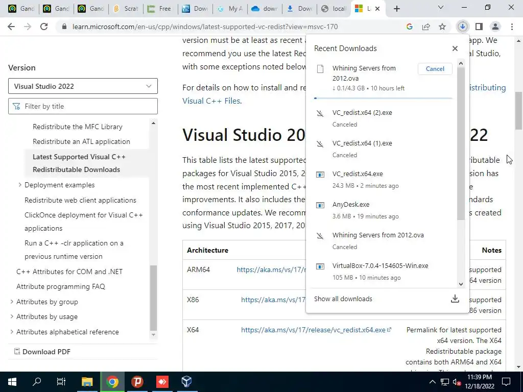Image resolution: width=523 pixels, height=392 pixels.
Task: Click the ARM64 aka.ms download link
Action: tap(271, 269)
